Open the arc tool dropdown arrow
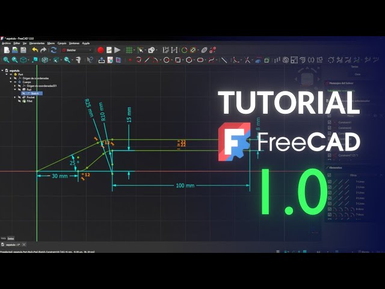The height and width of the screenshot is (289, 385). click(161, 60)
